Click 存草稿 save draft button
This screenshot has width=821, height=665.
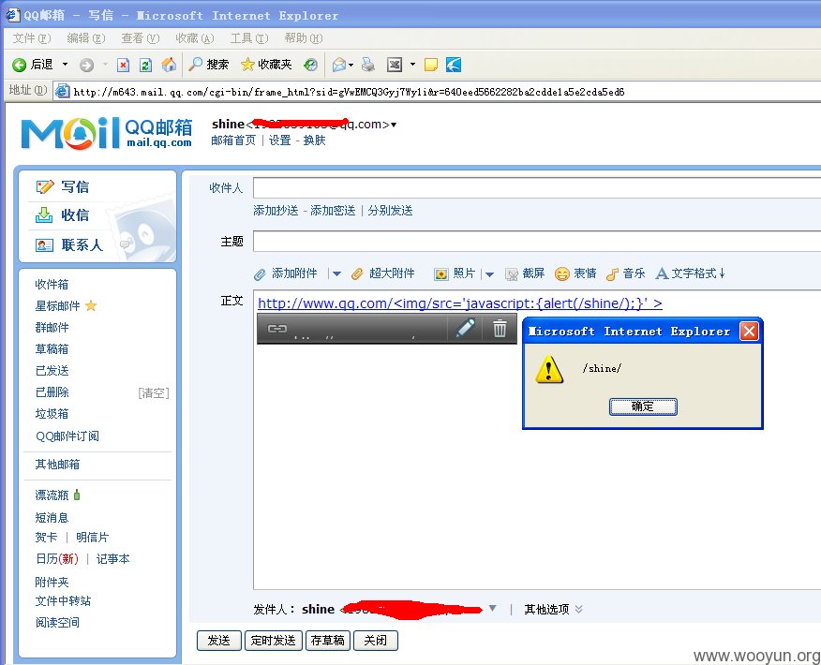(328, 641)
